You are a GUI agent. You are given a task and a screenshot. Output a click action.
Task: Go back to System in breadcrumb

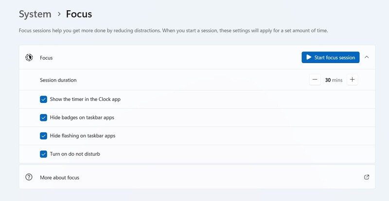click(x=35, y=14)
